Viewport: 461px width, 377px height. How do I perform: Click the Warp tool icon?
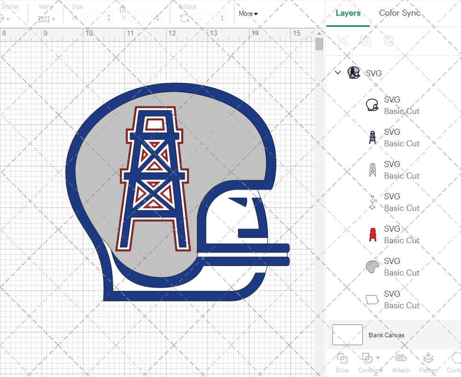44,19
